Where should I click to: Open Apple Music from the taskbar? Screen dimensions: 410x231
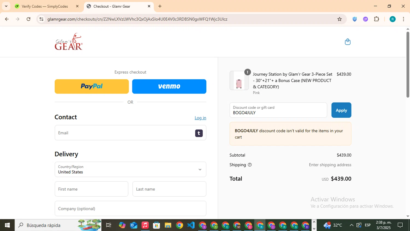[145, 225]
